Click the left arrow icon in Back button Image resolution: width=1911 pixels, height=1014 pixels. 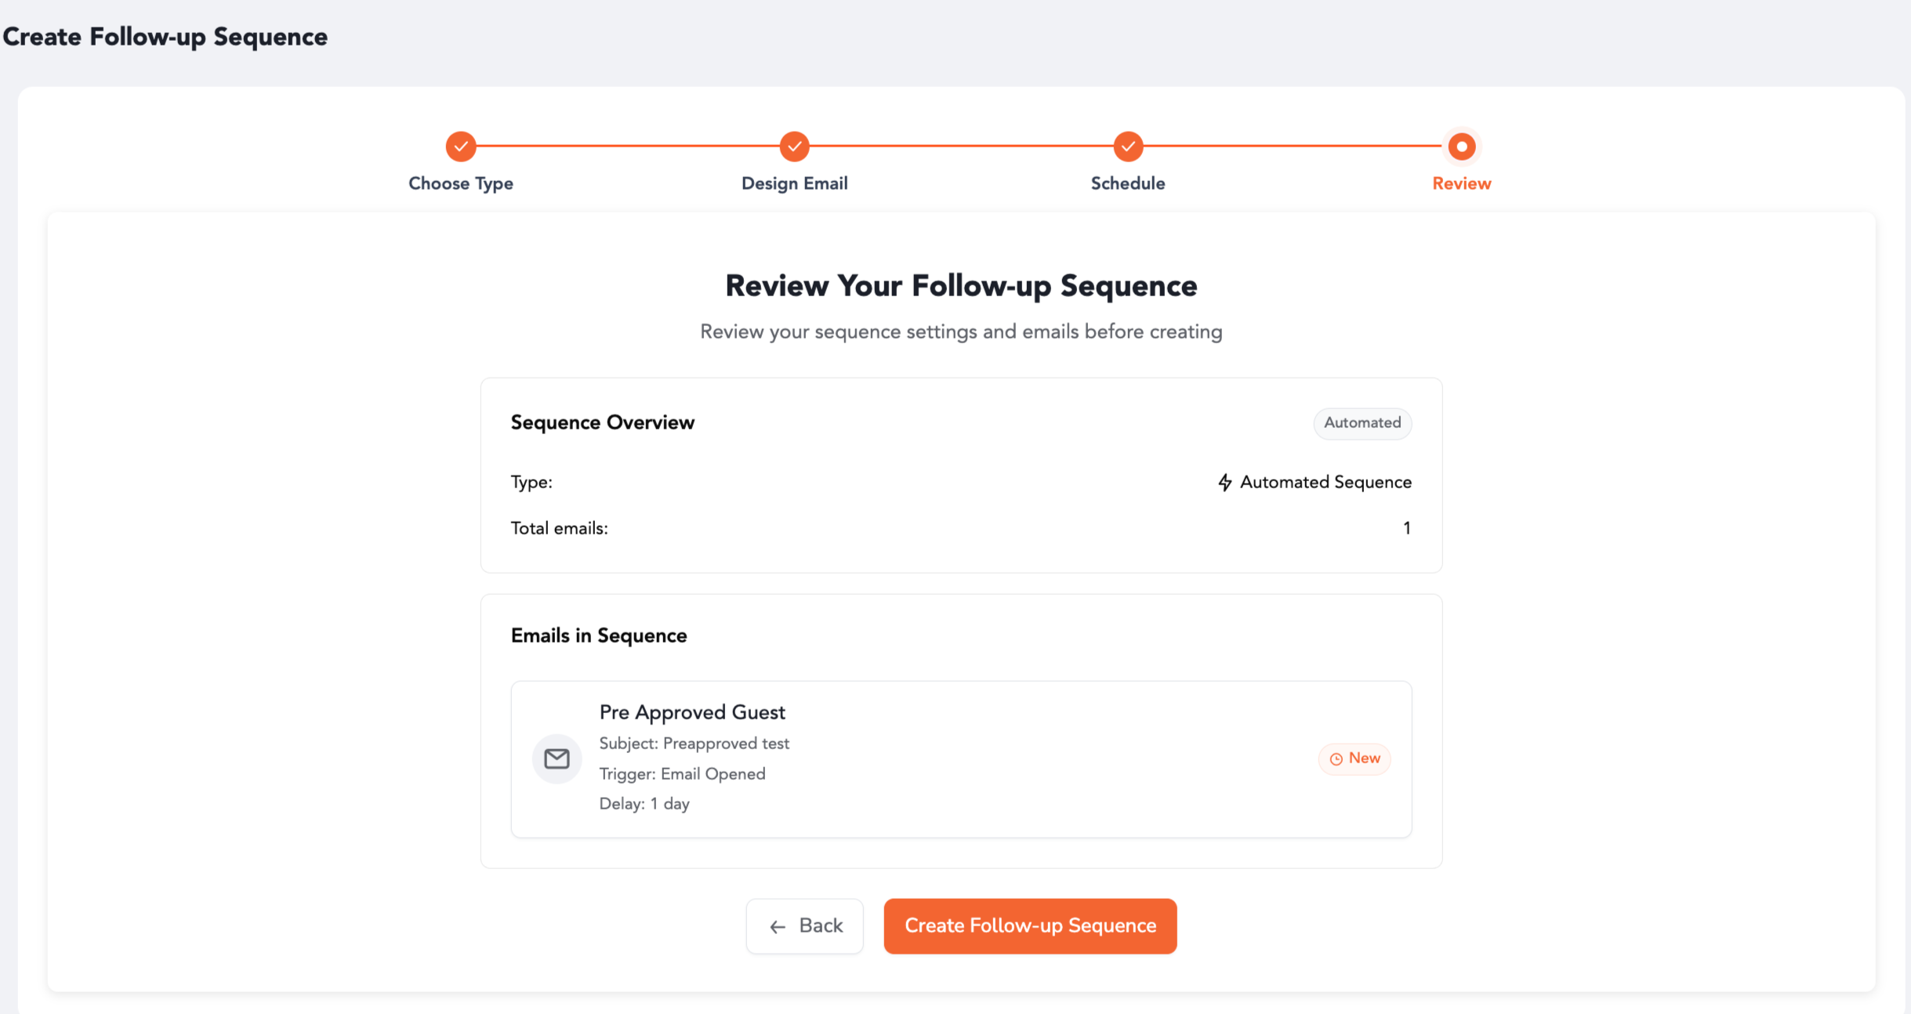coord(778,927)
